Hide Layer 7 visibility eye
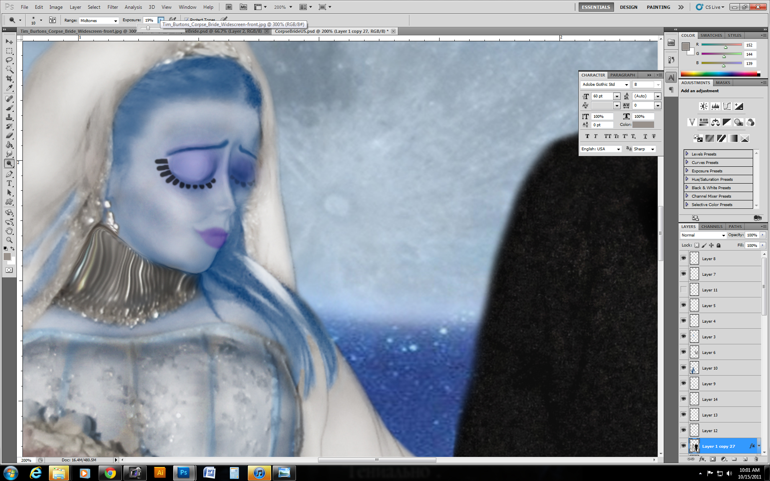This screenshot has width=770, height=481. [x=684, y=274]
